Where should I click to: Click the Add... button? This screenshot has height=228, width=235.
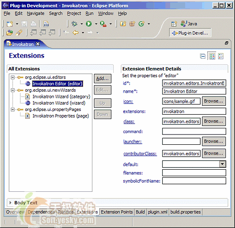coord(102,79)
